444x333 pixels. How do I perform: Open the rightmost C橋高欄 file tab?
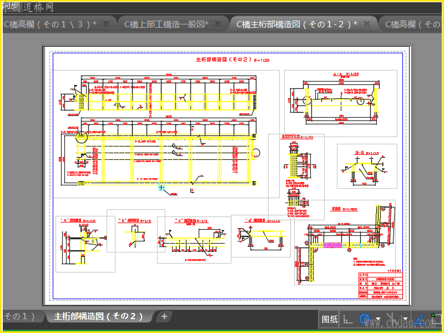(412, 24)
